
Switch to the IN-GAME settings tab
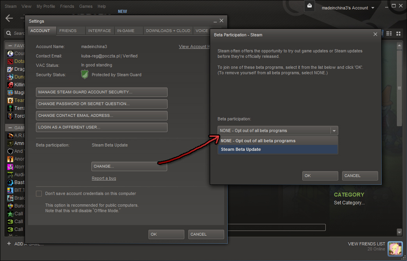click(x=129, y=30)
